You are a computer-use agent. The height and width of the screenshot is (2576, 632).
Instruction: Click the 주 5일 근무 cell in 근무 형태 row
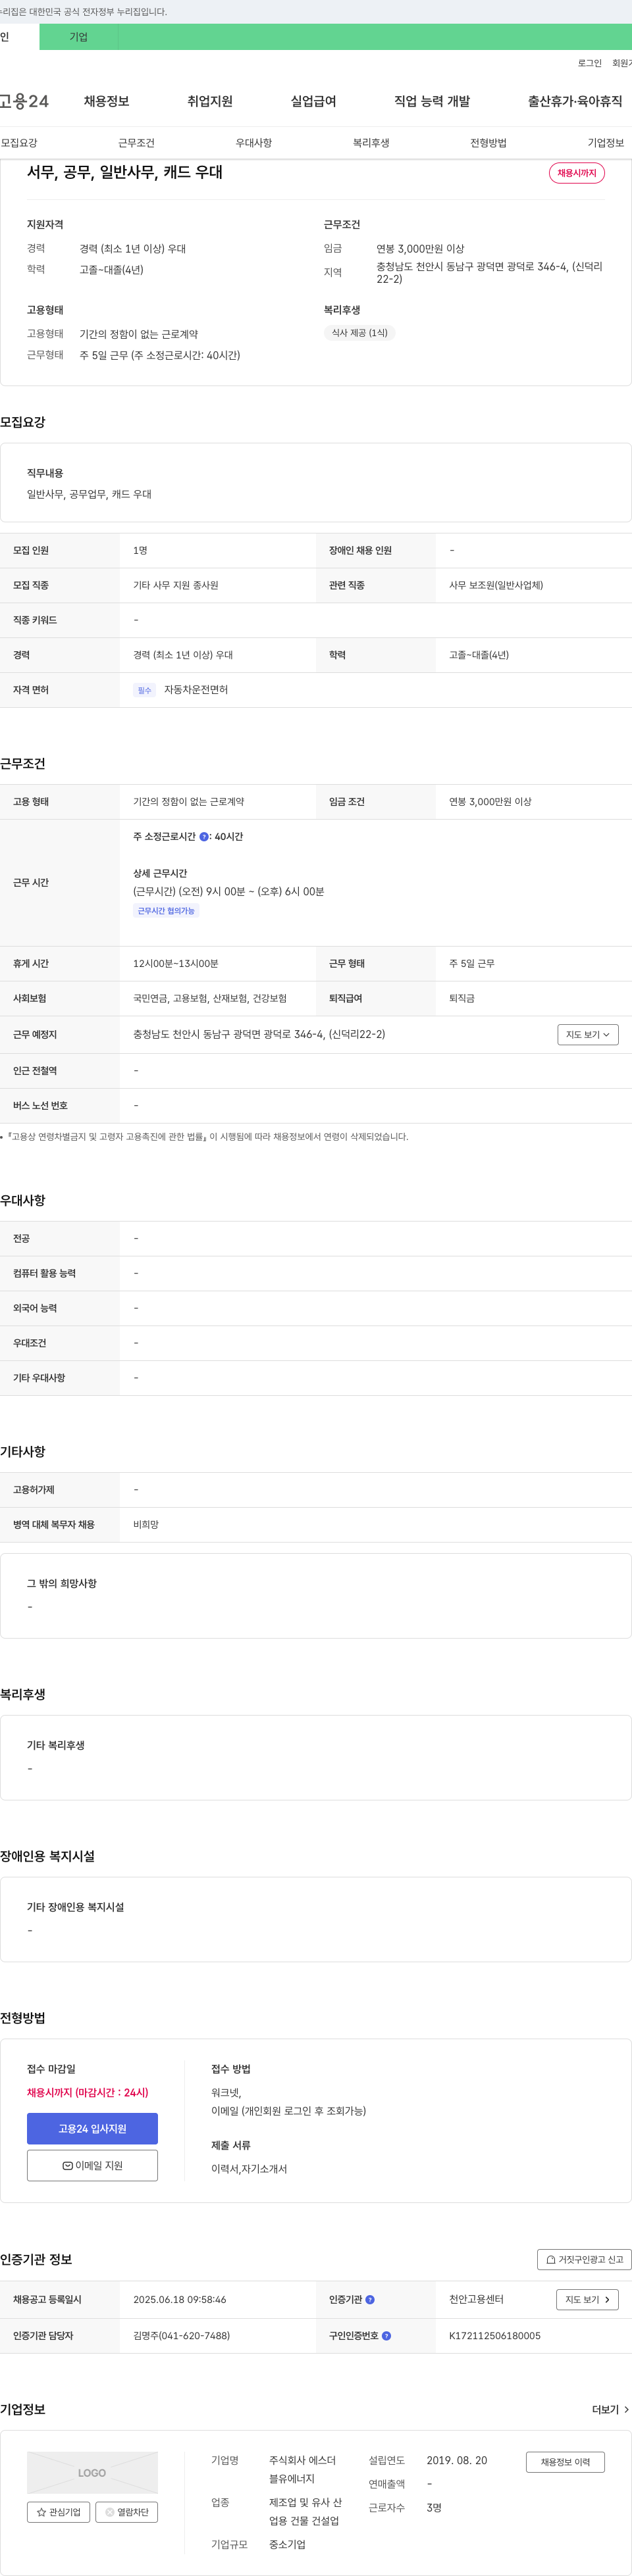(x=472, y=964)
